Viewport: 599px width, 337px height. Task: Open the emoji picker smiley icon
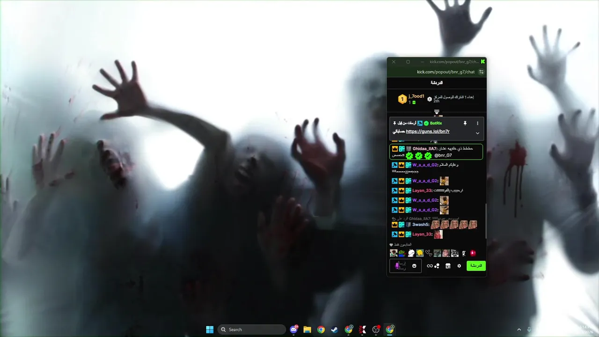(x=414, y=266)
